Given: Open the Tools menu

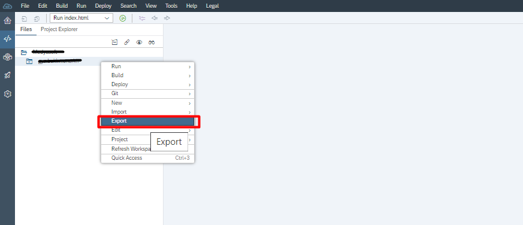Looking at the screenshot, I should (x=171, y=6).
